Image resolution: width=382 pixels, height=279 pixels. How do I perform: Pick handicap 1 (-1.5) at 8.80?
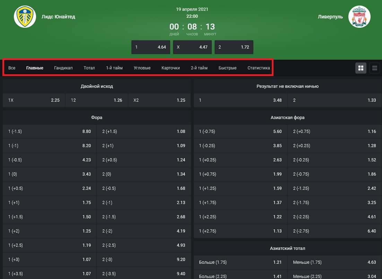(x=50, y=132)
